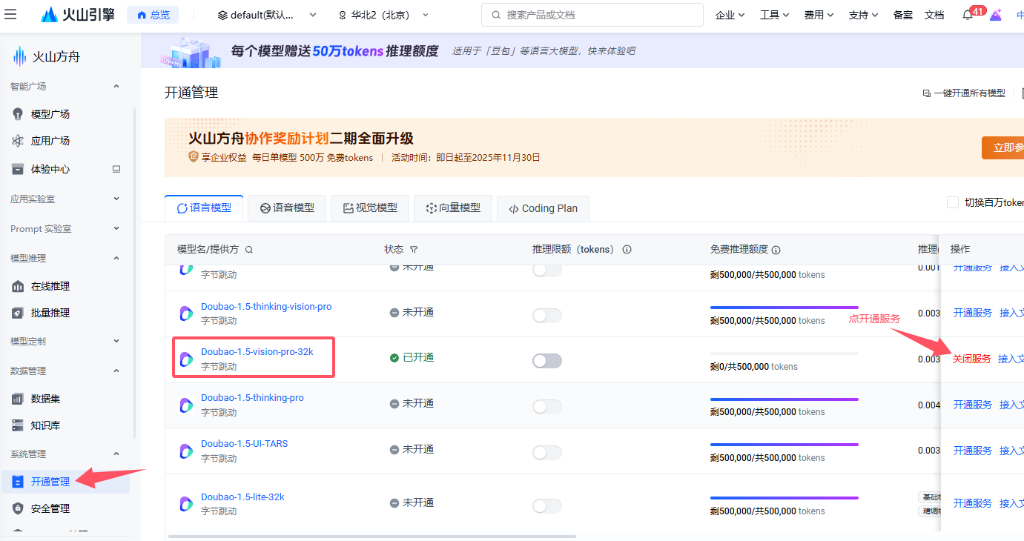This screenshot has width=1024, height=541.
Task: Open the 华北2（北京） region dropdown
Action: click(383, 15)
